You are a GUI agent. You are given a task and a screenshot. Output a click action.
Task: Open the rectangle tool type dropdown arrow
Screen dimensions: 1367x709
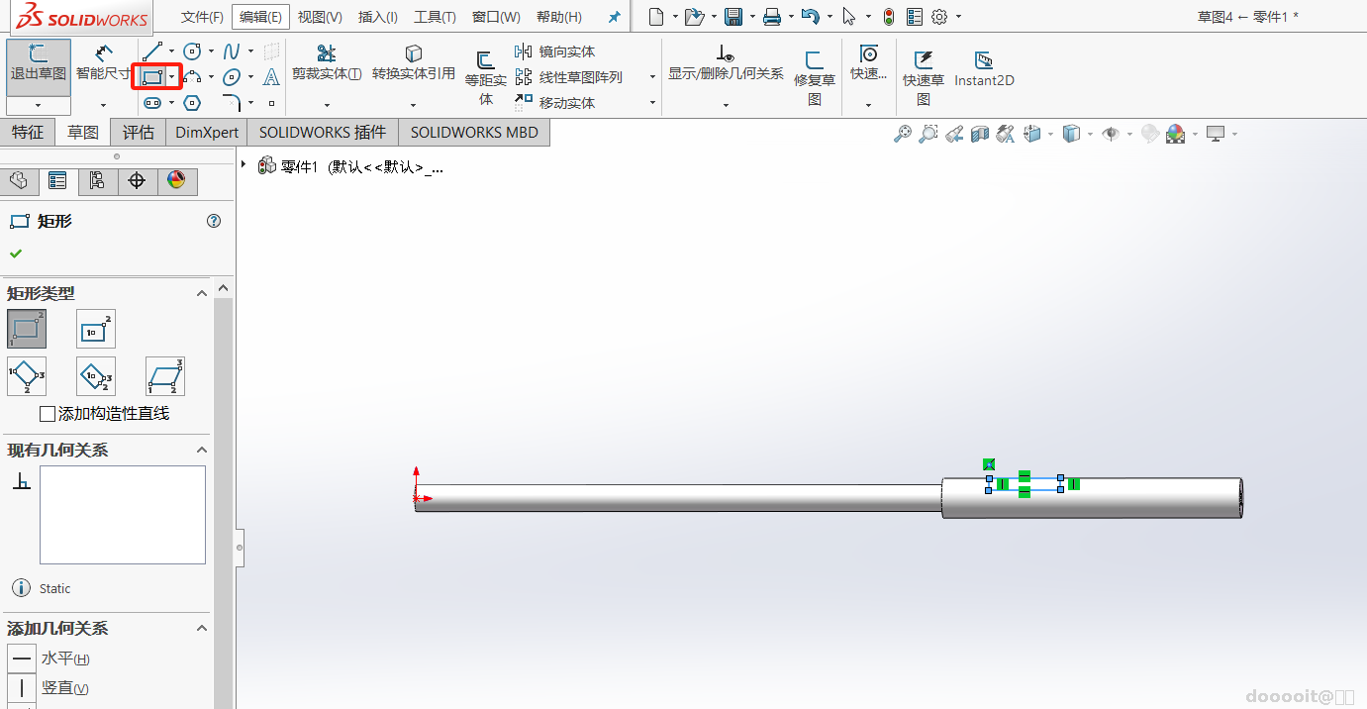coord(172,76)
